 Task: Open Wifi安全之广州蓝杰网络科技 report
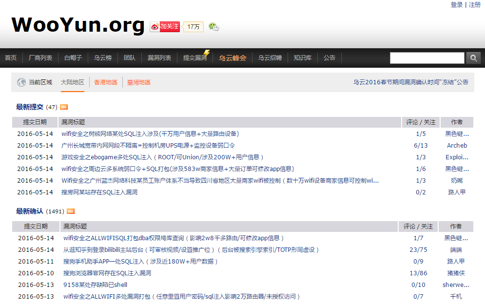[220, 181]
